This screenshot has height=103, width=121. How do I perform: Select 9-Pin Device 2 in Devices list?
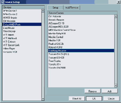[x=22, y=14]
